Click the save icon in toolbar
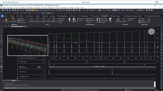Viewport: 163px width, 91px height. 7,10
